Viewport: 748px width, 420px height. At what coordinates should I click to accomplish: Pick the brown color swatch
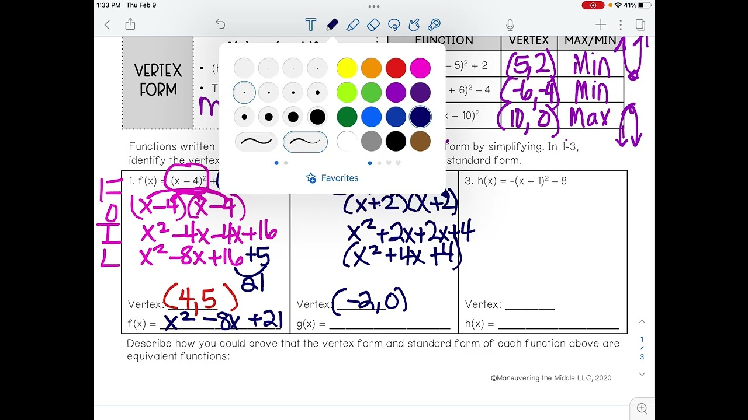(x=420, y=141)
